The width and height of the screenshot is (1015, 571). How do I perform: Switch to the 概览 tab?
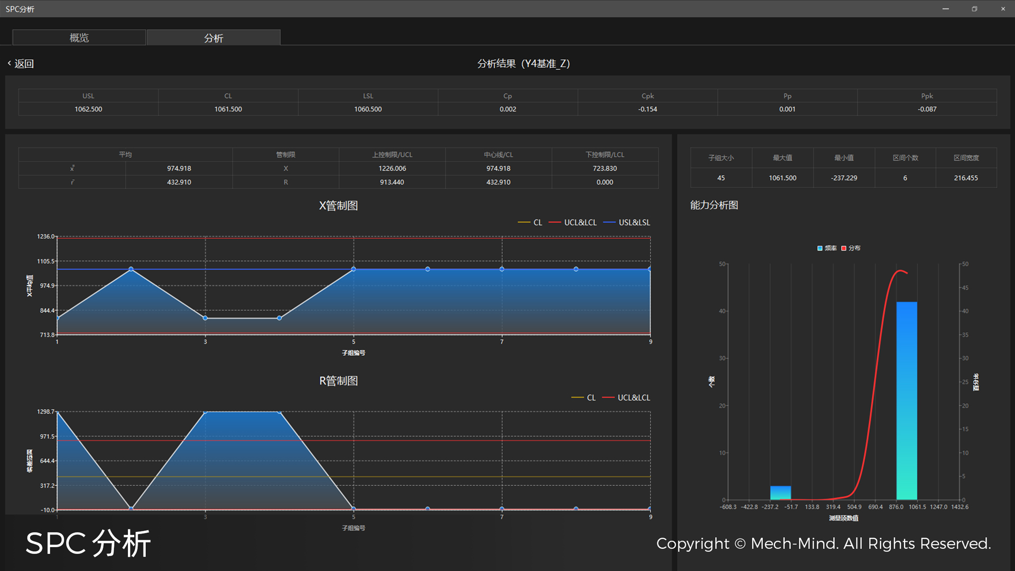(x=79, y=38)
